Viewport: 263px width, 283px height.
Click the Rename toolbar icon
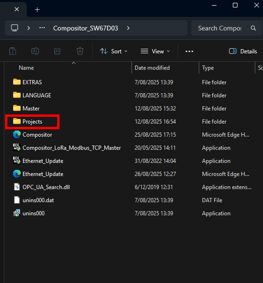[x=35, y=51]
